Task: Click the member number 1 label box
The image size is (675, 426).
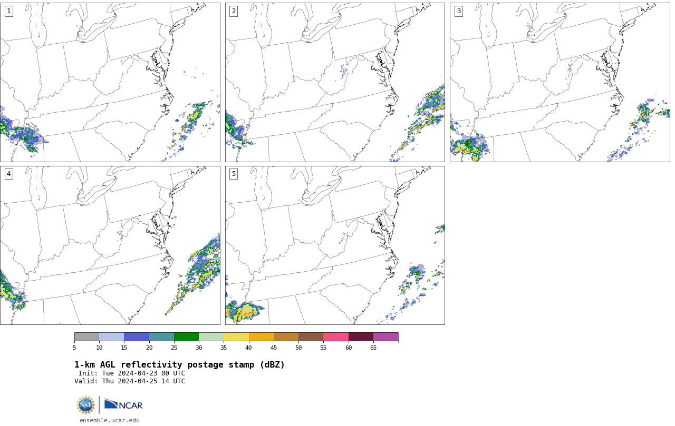Action: pos(8,11)
